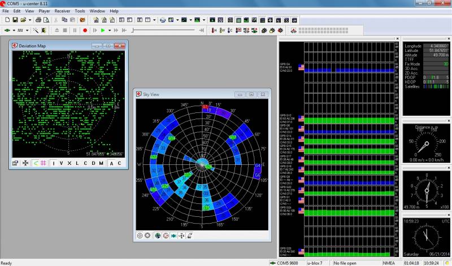
Task: Expand the baudrate dropdown arrow
Action: [27, 30]
